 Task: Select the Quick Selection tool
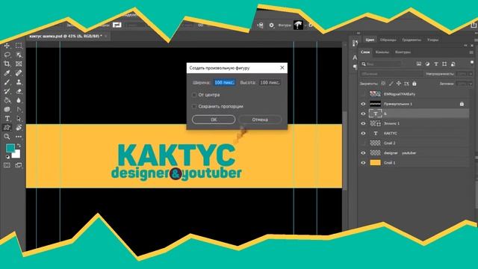pyautogui.click(x=19, y=55)
